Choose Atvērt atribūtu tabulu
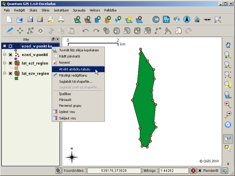This screenshot has width=235, height=176. [78, 69]
